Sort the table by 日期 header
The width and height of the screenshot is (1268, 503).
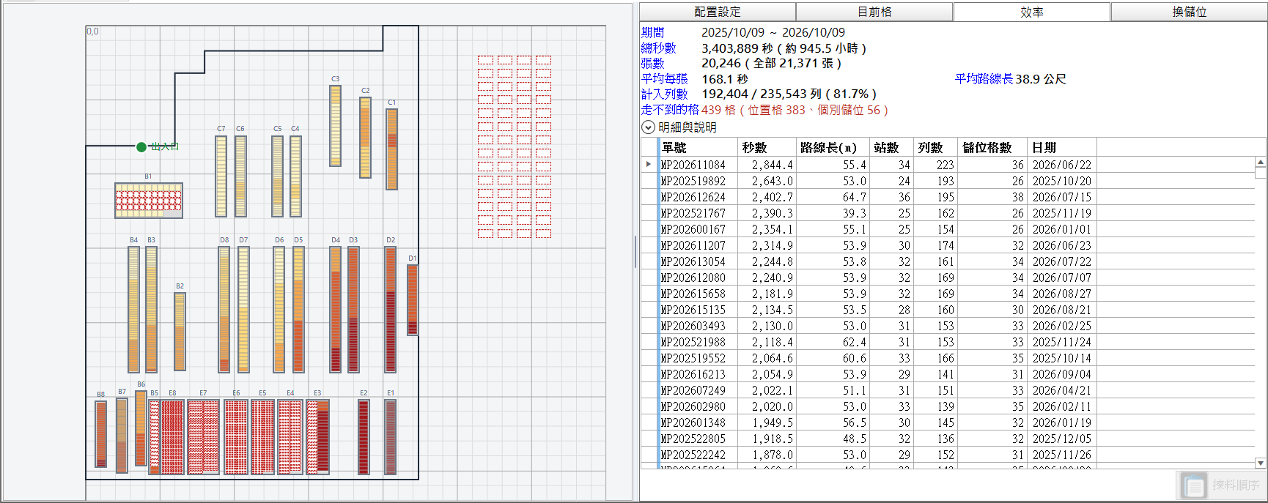tap(1061, 147)
